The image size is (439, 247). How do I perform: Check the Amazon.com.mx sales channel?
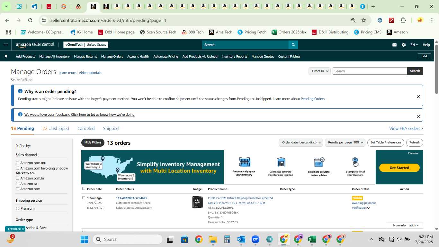click(x=18, y=163)
